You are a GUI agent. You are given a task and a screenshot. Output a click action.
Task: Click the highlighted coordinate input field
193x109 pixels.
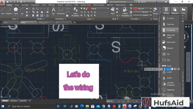coord(168,69)
